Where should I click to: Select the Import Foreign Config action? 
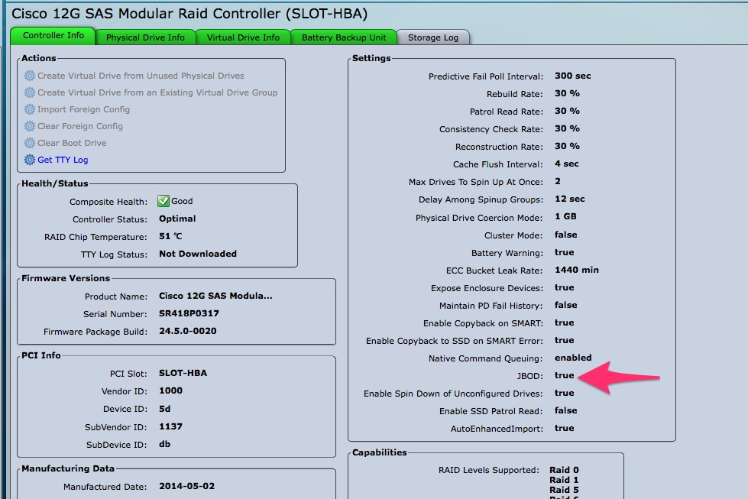click(83, 109)
